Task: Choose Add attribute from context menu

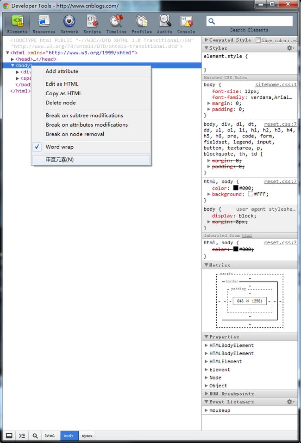Action: [x=91, y=72]
